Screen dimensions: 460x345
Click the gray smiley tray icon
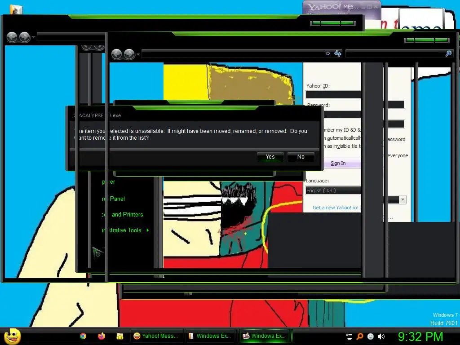point(371,336)
